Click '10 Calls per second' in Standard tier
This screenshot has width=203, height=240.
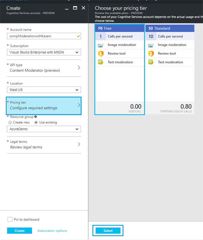(x=170, y=37)
